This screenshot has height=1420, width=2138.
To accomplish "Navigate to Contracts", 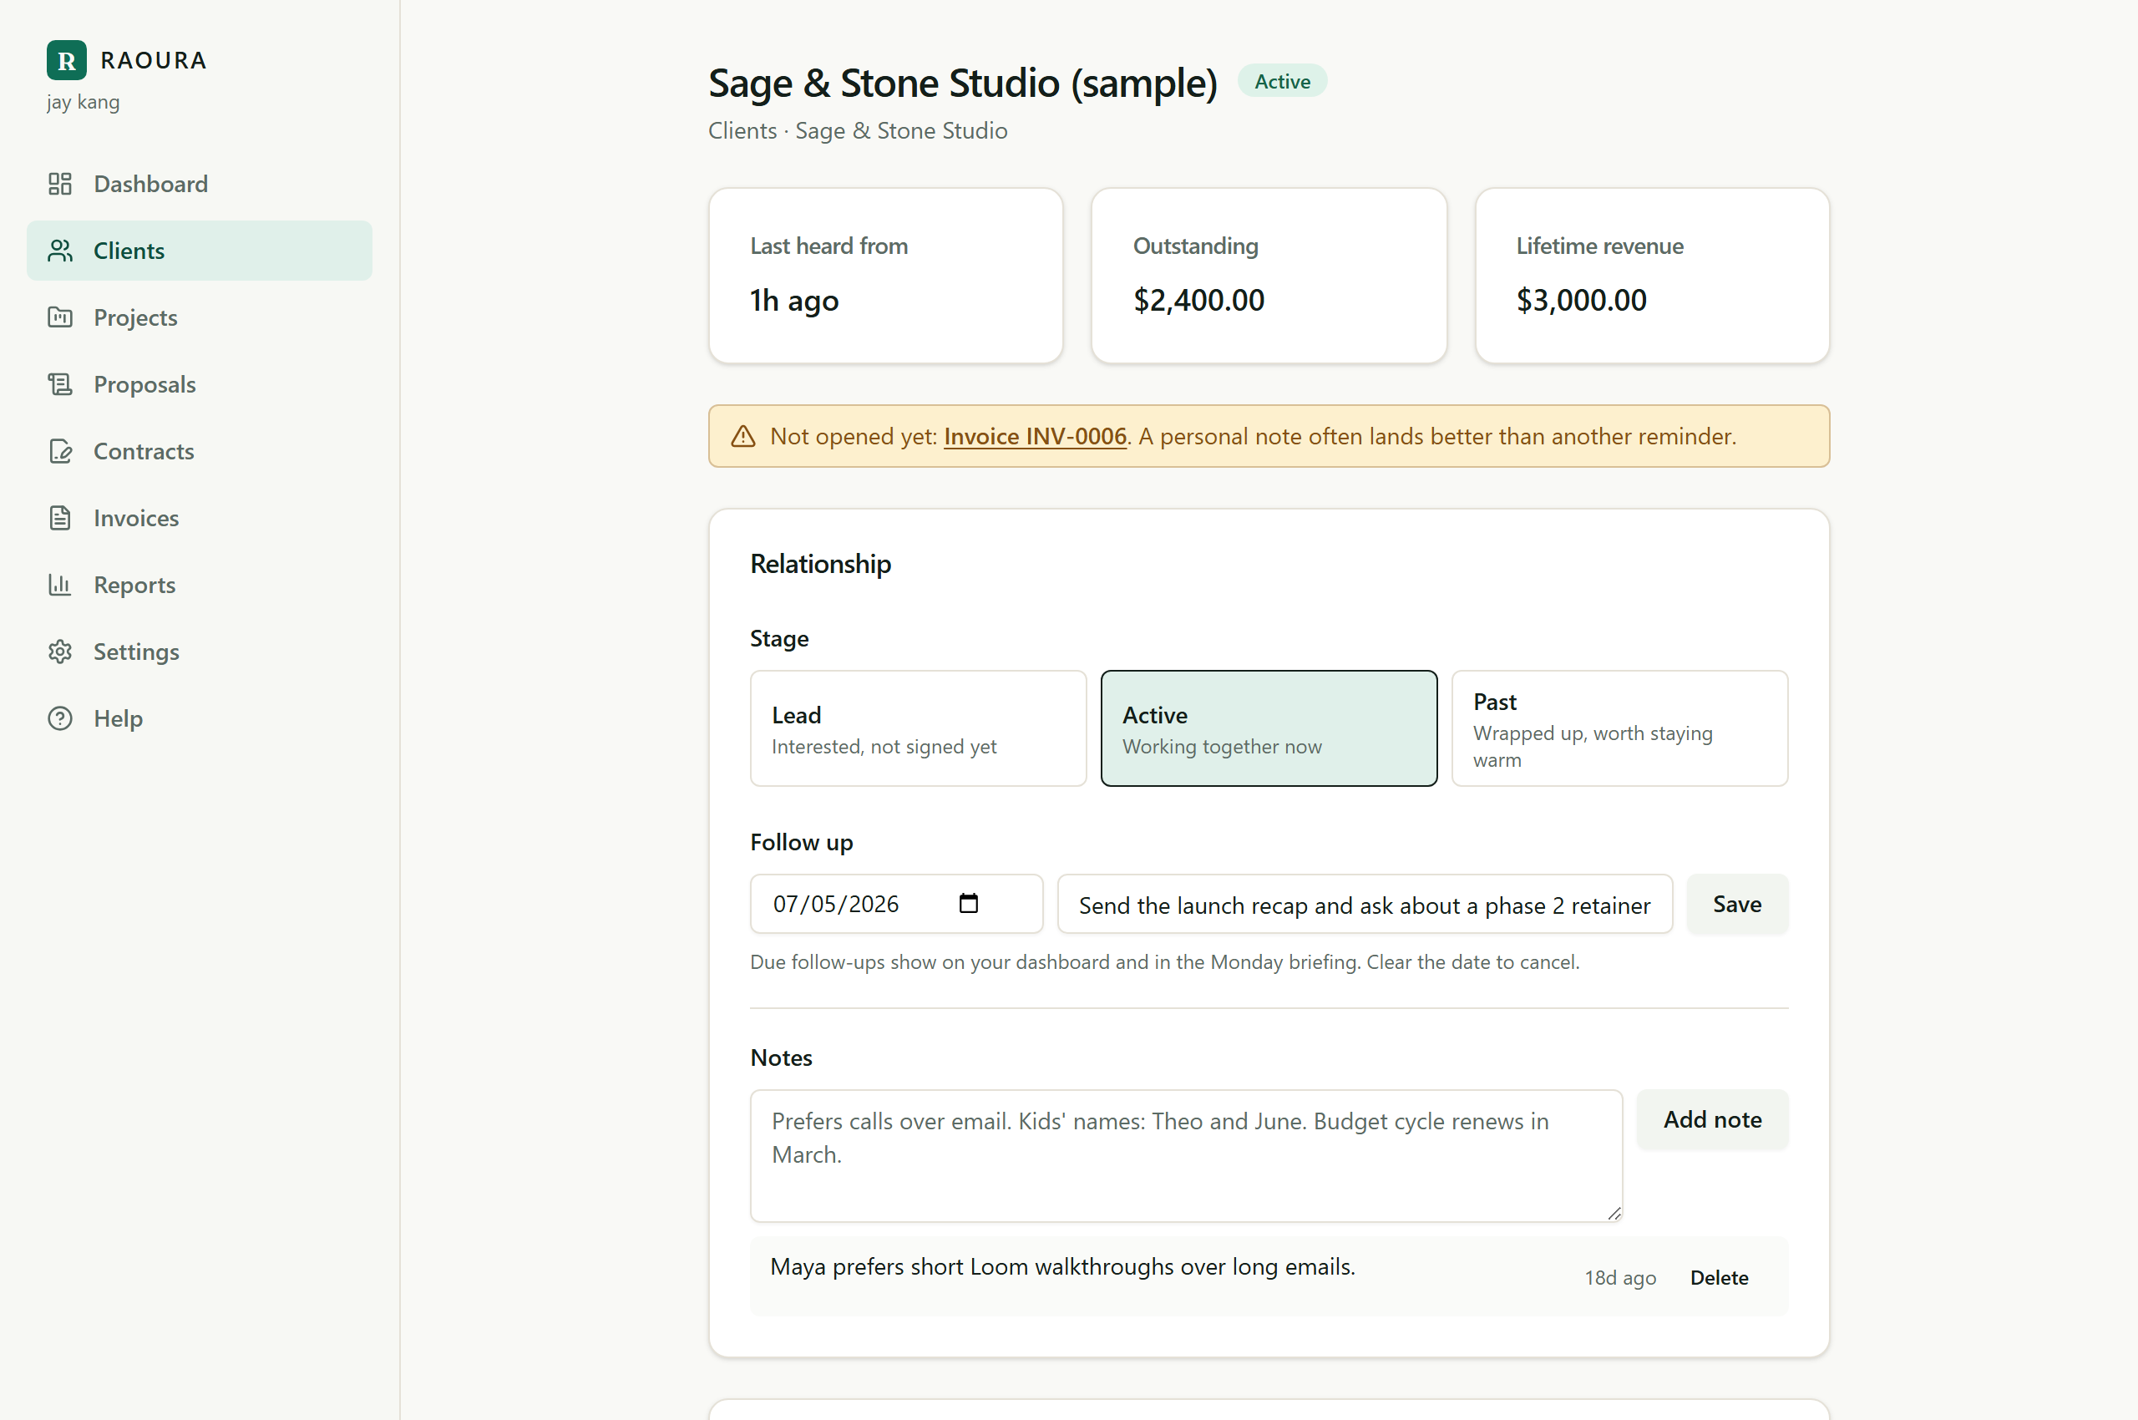I will [x=200, y=451].
